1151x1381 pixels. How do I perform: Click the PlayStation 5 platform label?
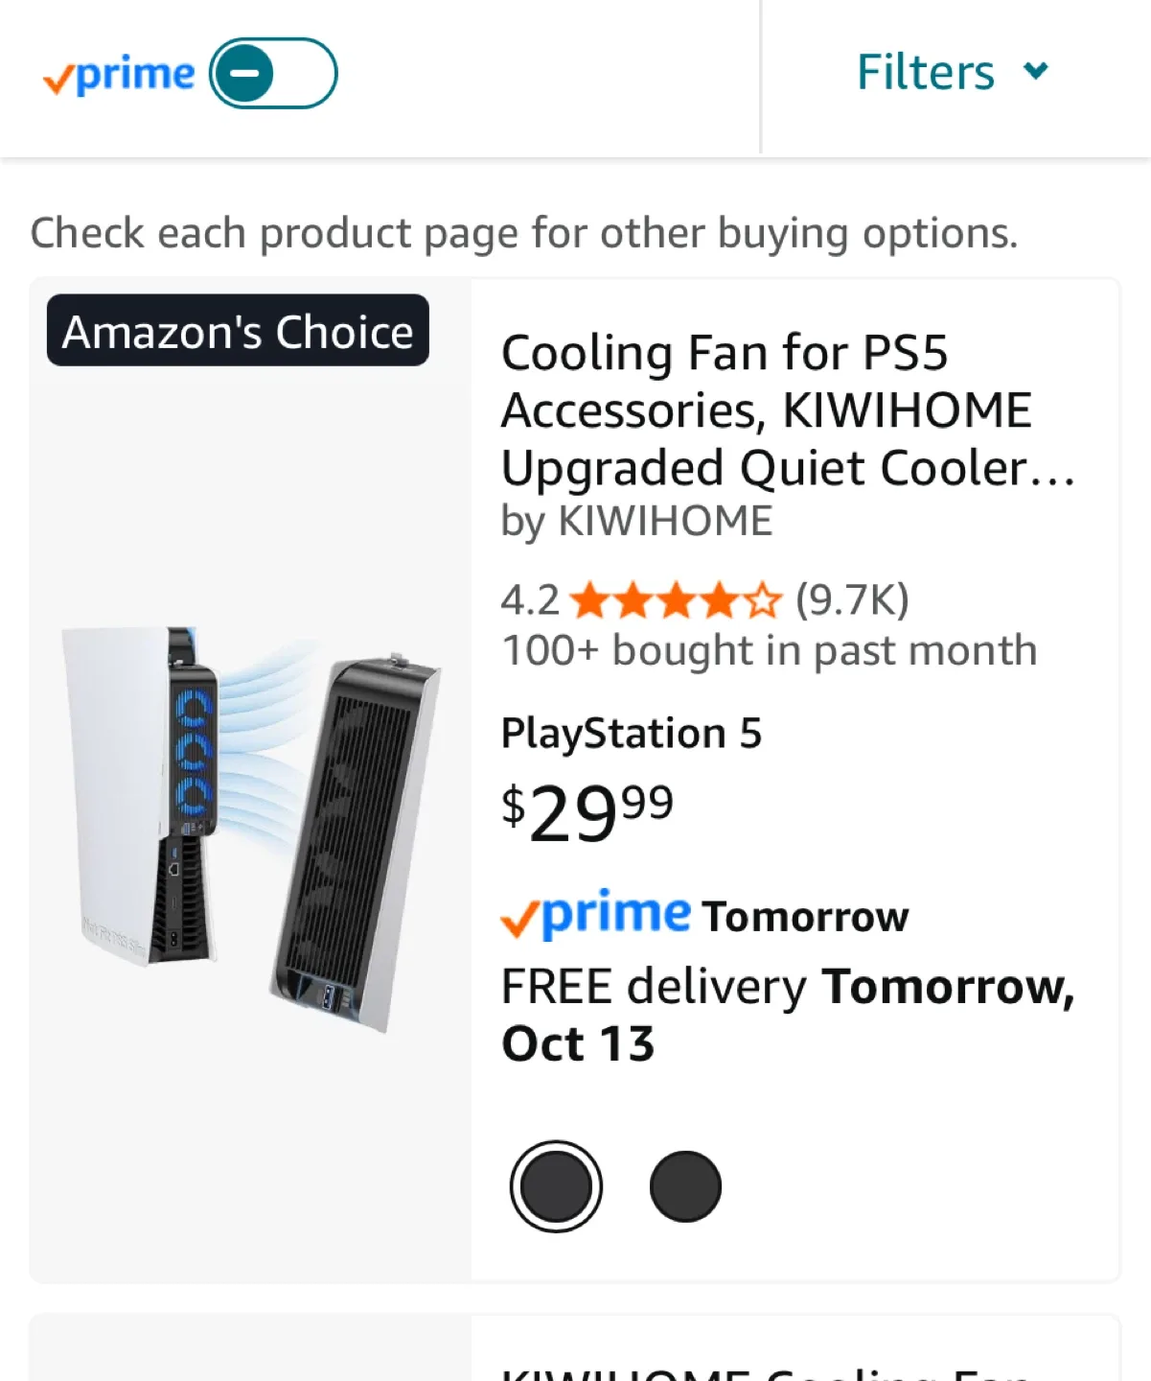pos(631,734)
